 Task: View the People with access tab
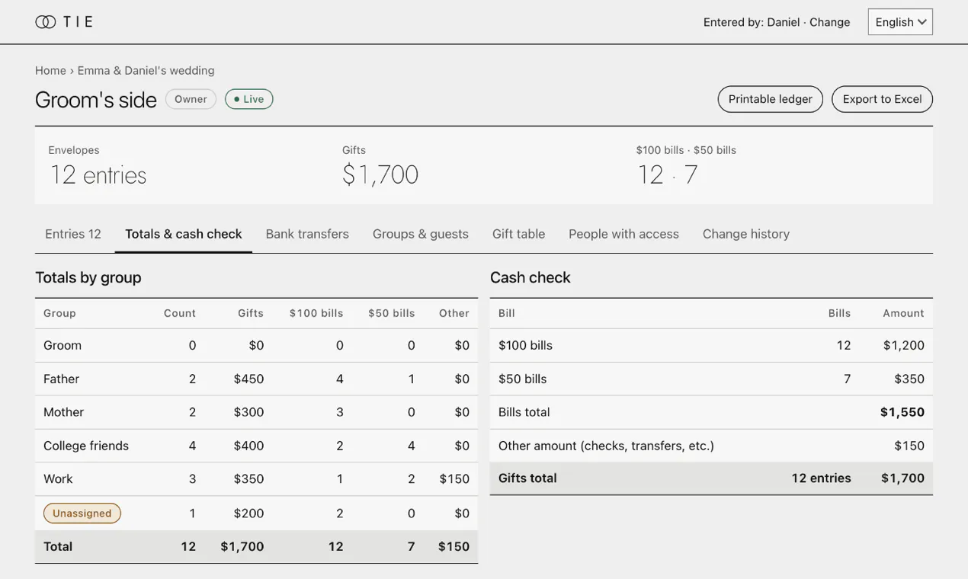623,234
